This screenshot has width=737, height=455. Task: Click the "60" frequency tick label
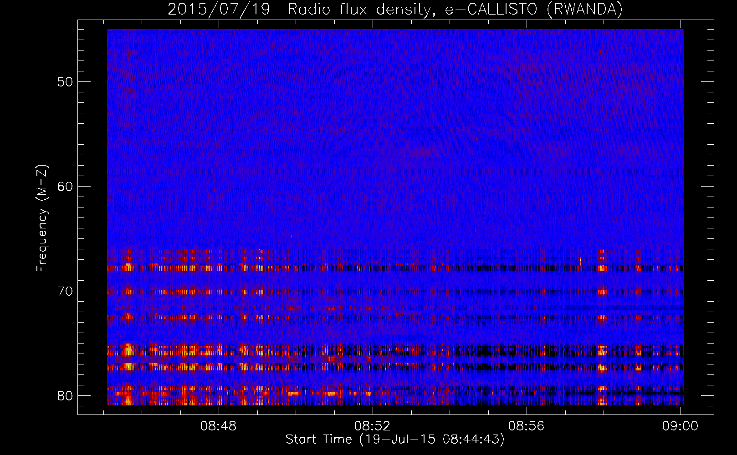tap(65, 187)
